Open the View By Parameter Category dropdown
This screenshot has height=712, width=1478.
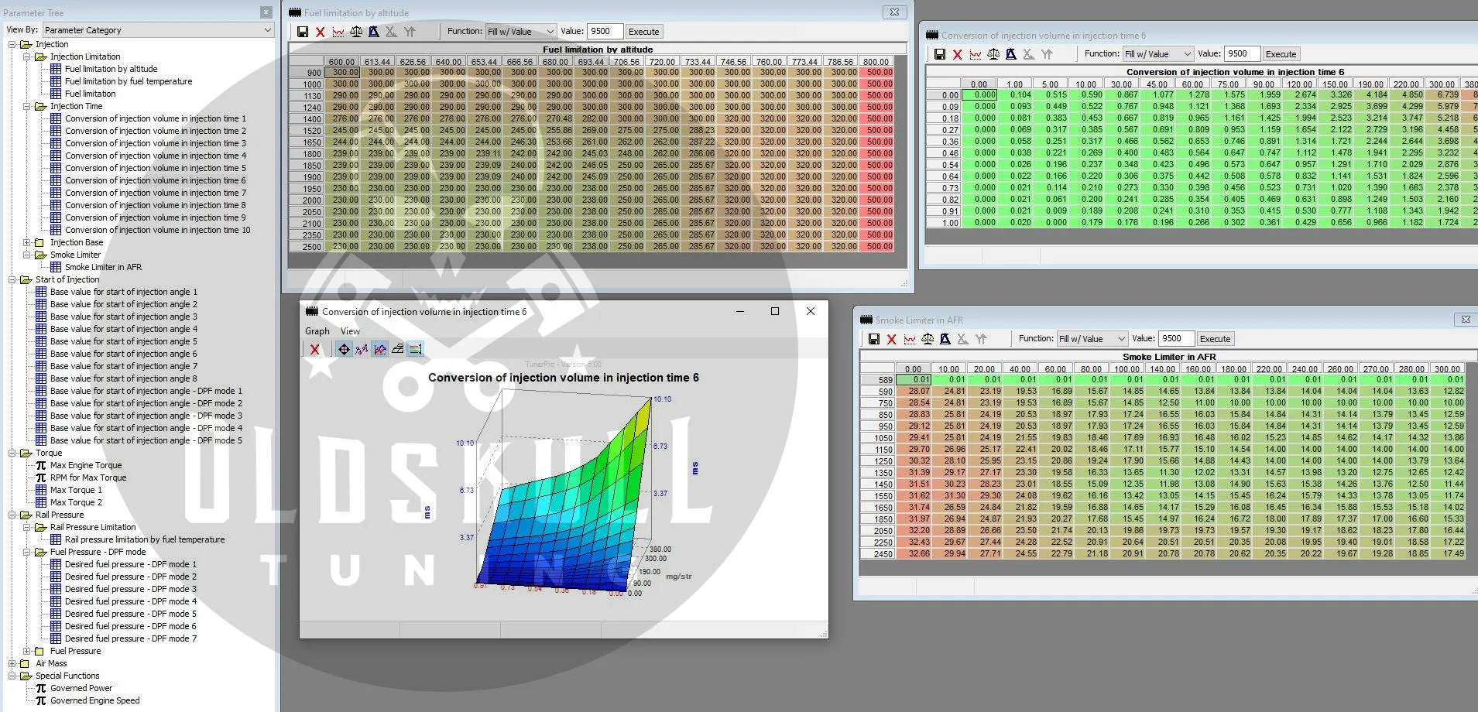coord(158,30)
